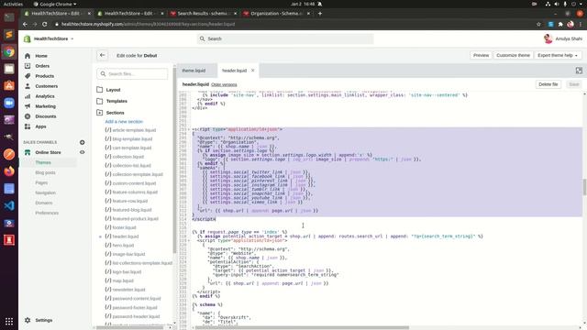The height and width of the screenshot is (330, 587).
Task: Expand the code editor to fullscreen
Action: (x=579, y=71)
